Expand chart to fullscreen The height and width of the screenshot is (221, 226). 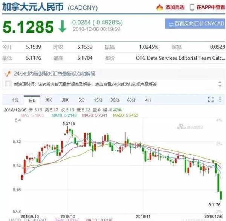[211, 99]
